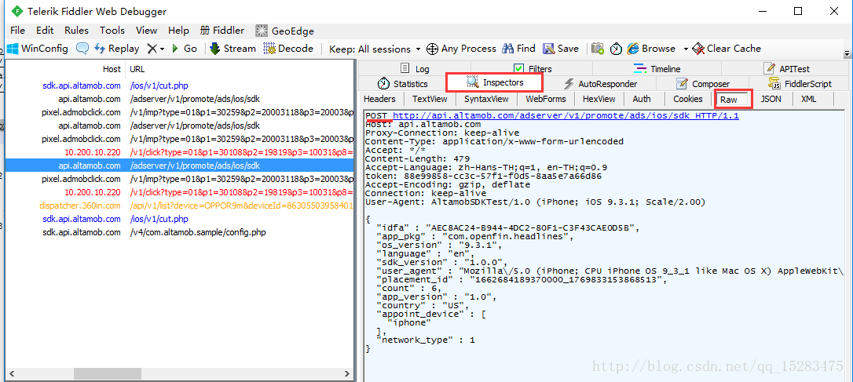This screenshot has height=382, width=853.
Task: Select the highlighted api.altamob.com session
Action: (x=180, y=166)
